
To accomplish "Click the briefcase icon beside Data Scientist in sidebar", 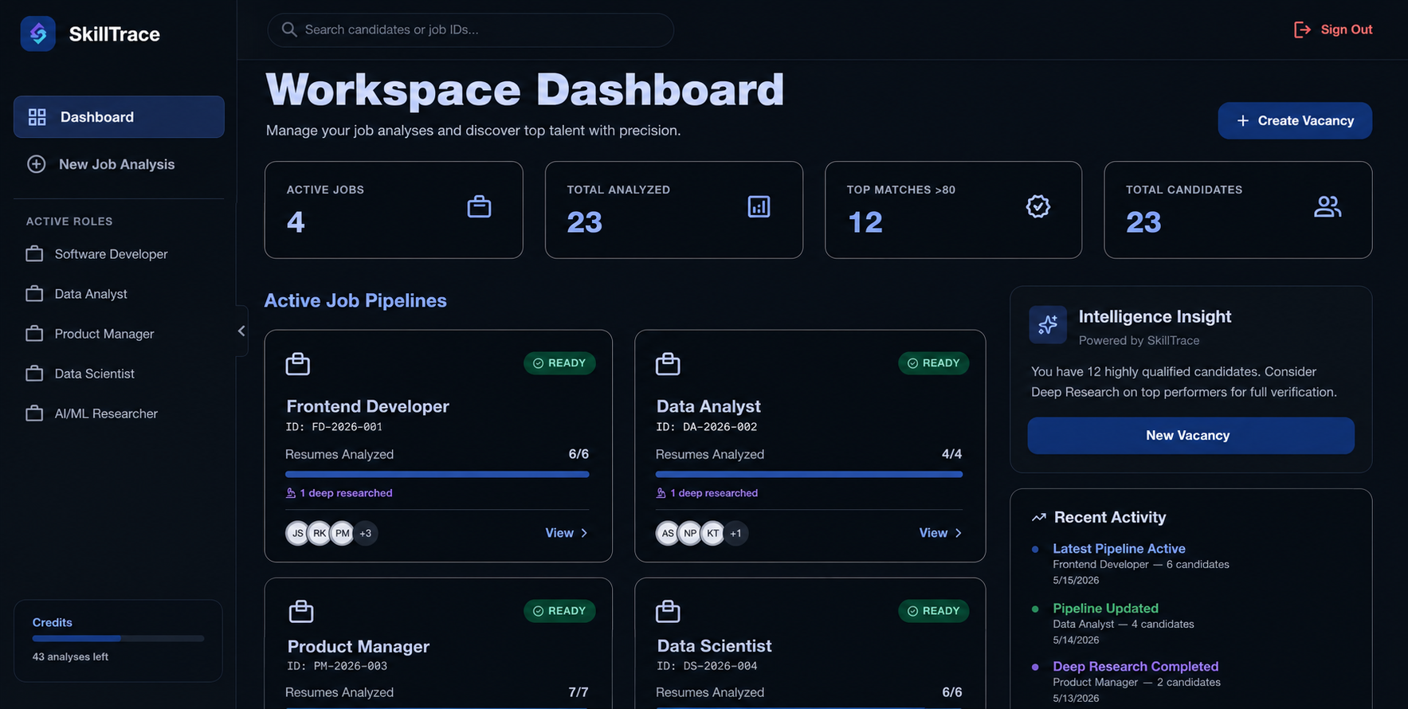I will click(34, 374).
